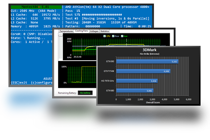Screen dimensions: 210x140
Task: Click the (c)configuration option in Memtest
Action: (42, 83)
